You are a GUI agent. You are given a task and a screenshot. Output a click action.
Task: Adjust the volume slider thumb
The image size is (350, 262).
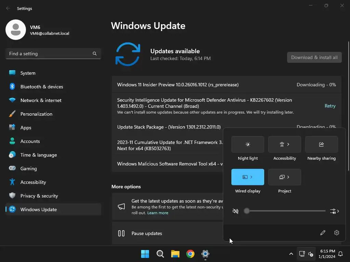(x=247, y=211)
